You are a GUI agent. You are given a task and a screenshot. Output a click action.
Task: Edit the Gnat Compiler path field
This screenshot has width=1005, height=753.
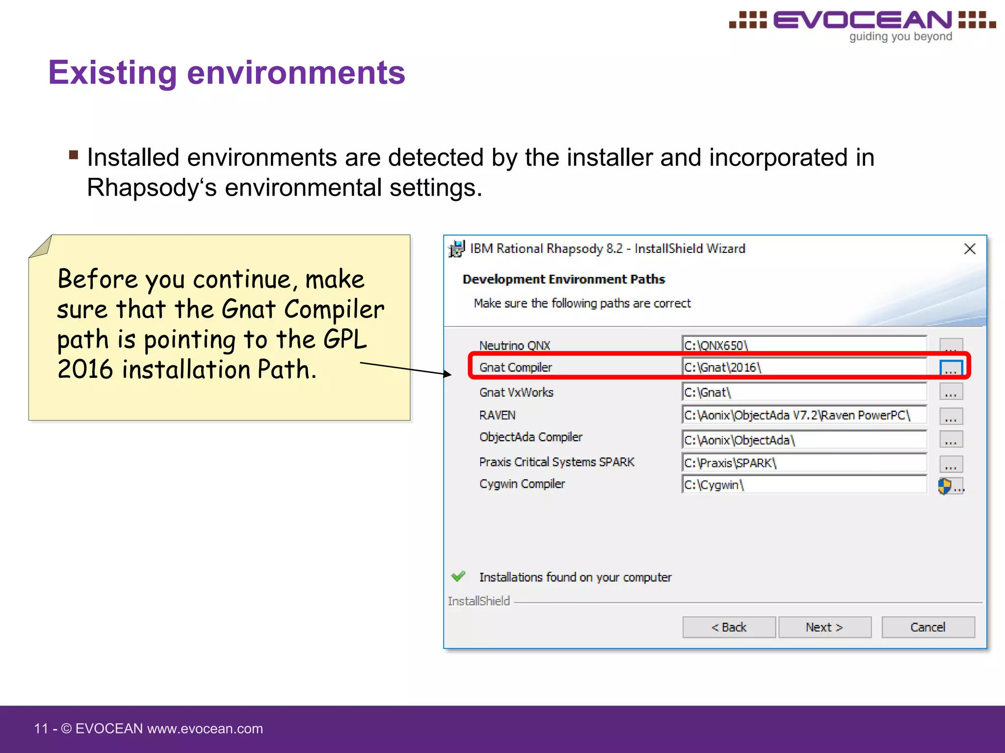804,367
